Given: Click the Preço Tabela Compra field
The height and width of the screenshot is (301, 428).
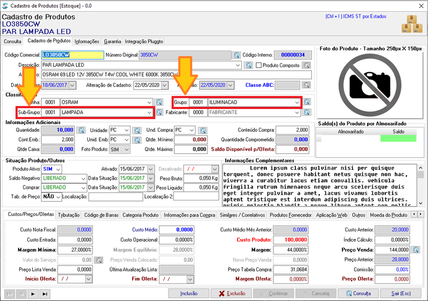Looking at the screenshot, I should [291, 269].
